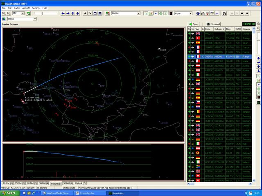
Task: Open the Home location dropdown
Action: click(35, 19)
